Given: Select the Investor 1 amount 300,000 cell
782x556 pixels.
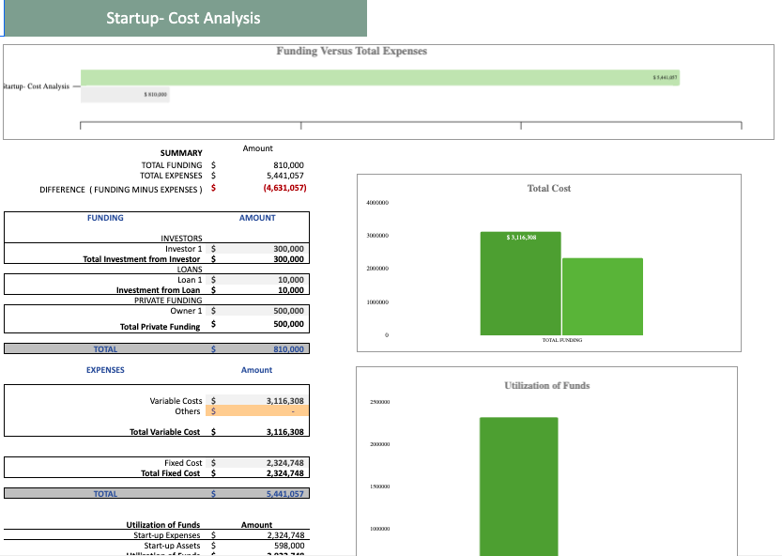Looking at the screenshot, I should [x=257, y=249].
